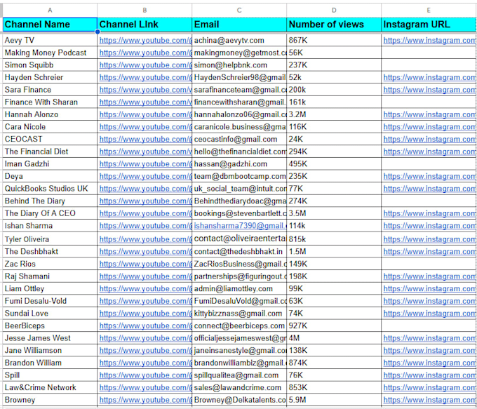Viewport: 477px width, 409px height.
Task: Click the blue selection fill handle dot
Action: click(98, 32)
